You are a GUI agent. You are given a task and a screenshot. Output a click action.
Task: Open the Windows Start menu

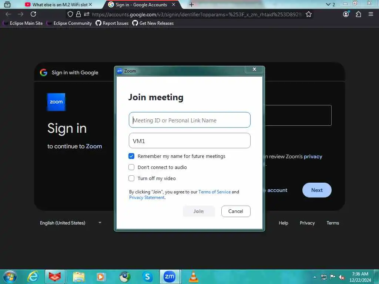[x=10, y=277]
